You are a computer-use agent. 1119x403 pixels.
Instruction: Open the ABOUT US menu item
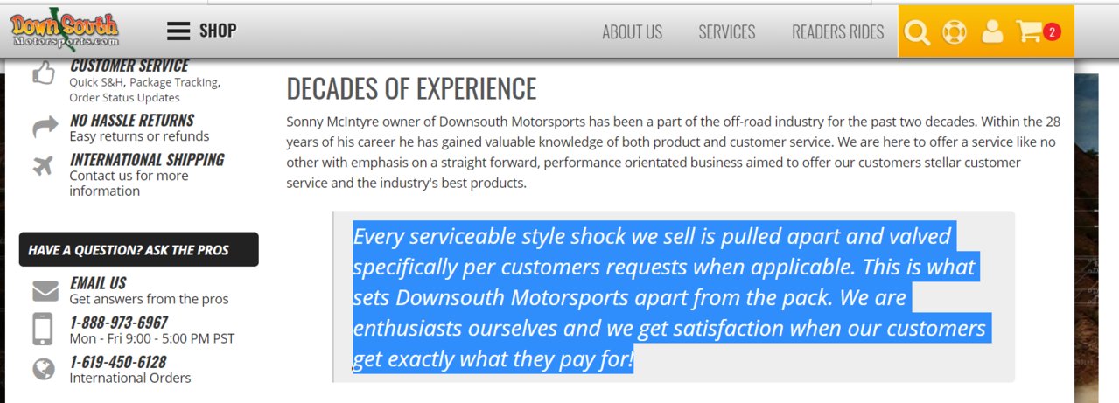[632, 32]
